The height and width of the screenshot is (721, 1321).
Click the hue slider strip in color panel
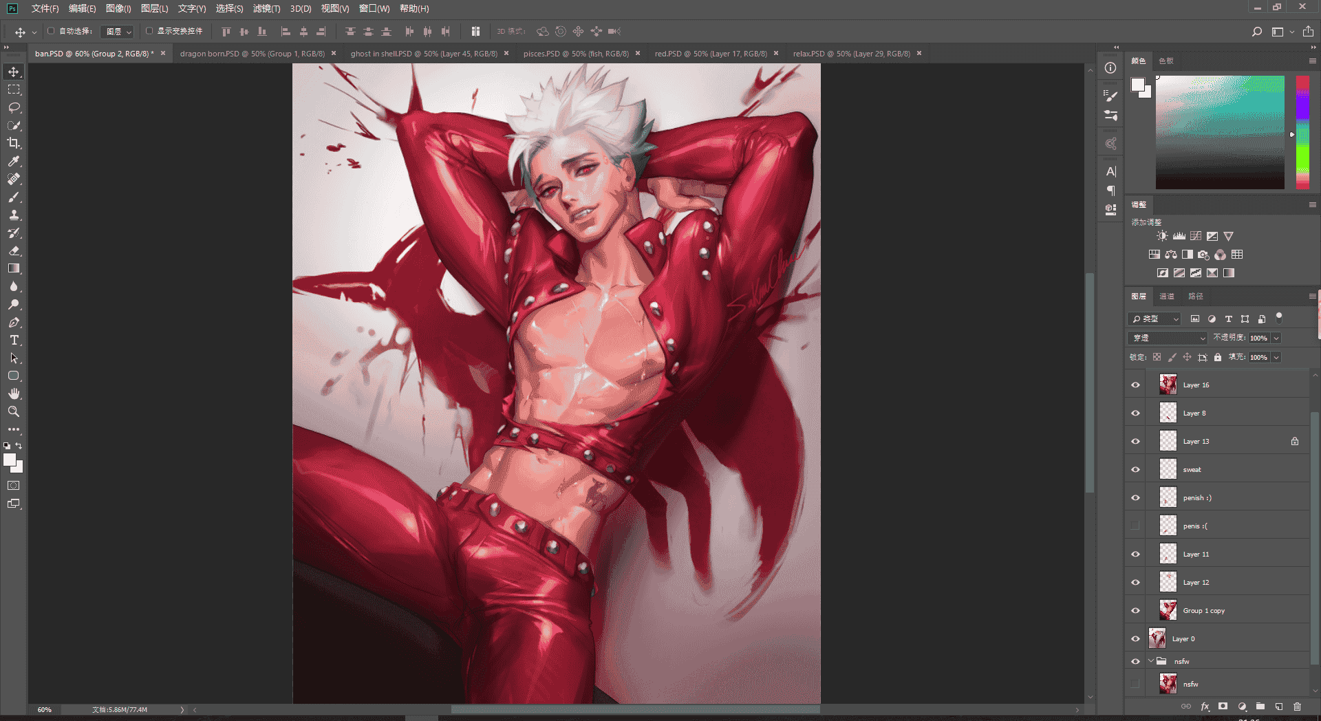[1302, 132]
